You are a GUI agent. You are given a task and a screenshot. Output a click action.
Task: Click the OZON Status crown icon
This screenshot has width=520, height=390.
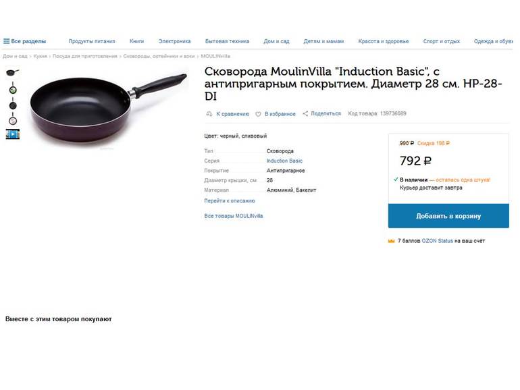(x=391, y=241)
